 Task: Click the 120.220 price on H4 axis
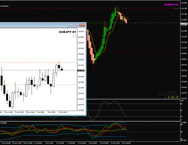click(x=184, y=70)
